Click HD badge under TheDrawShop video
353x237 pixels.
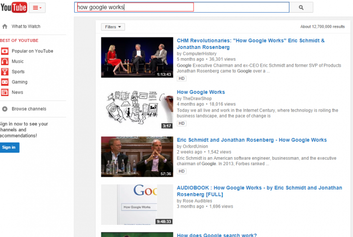coord(182,123)
